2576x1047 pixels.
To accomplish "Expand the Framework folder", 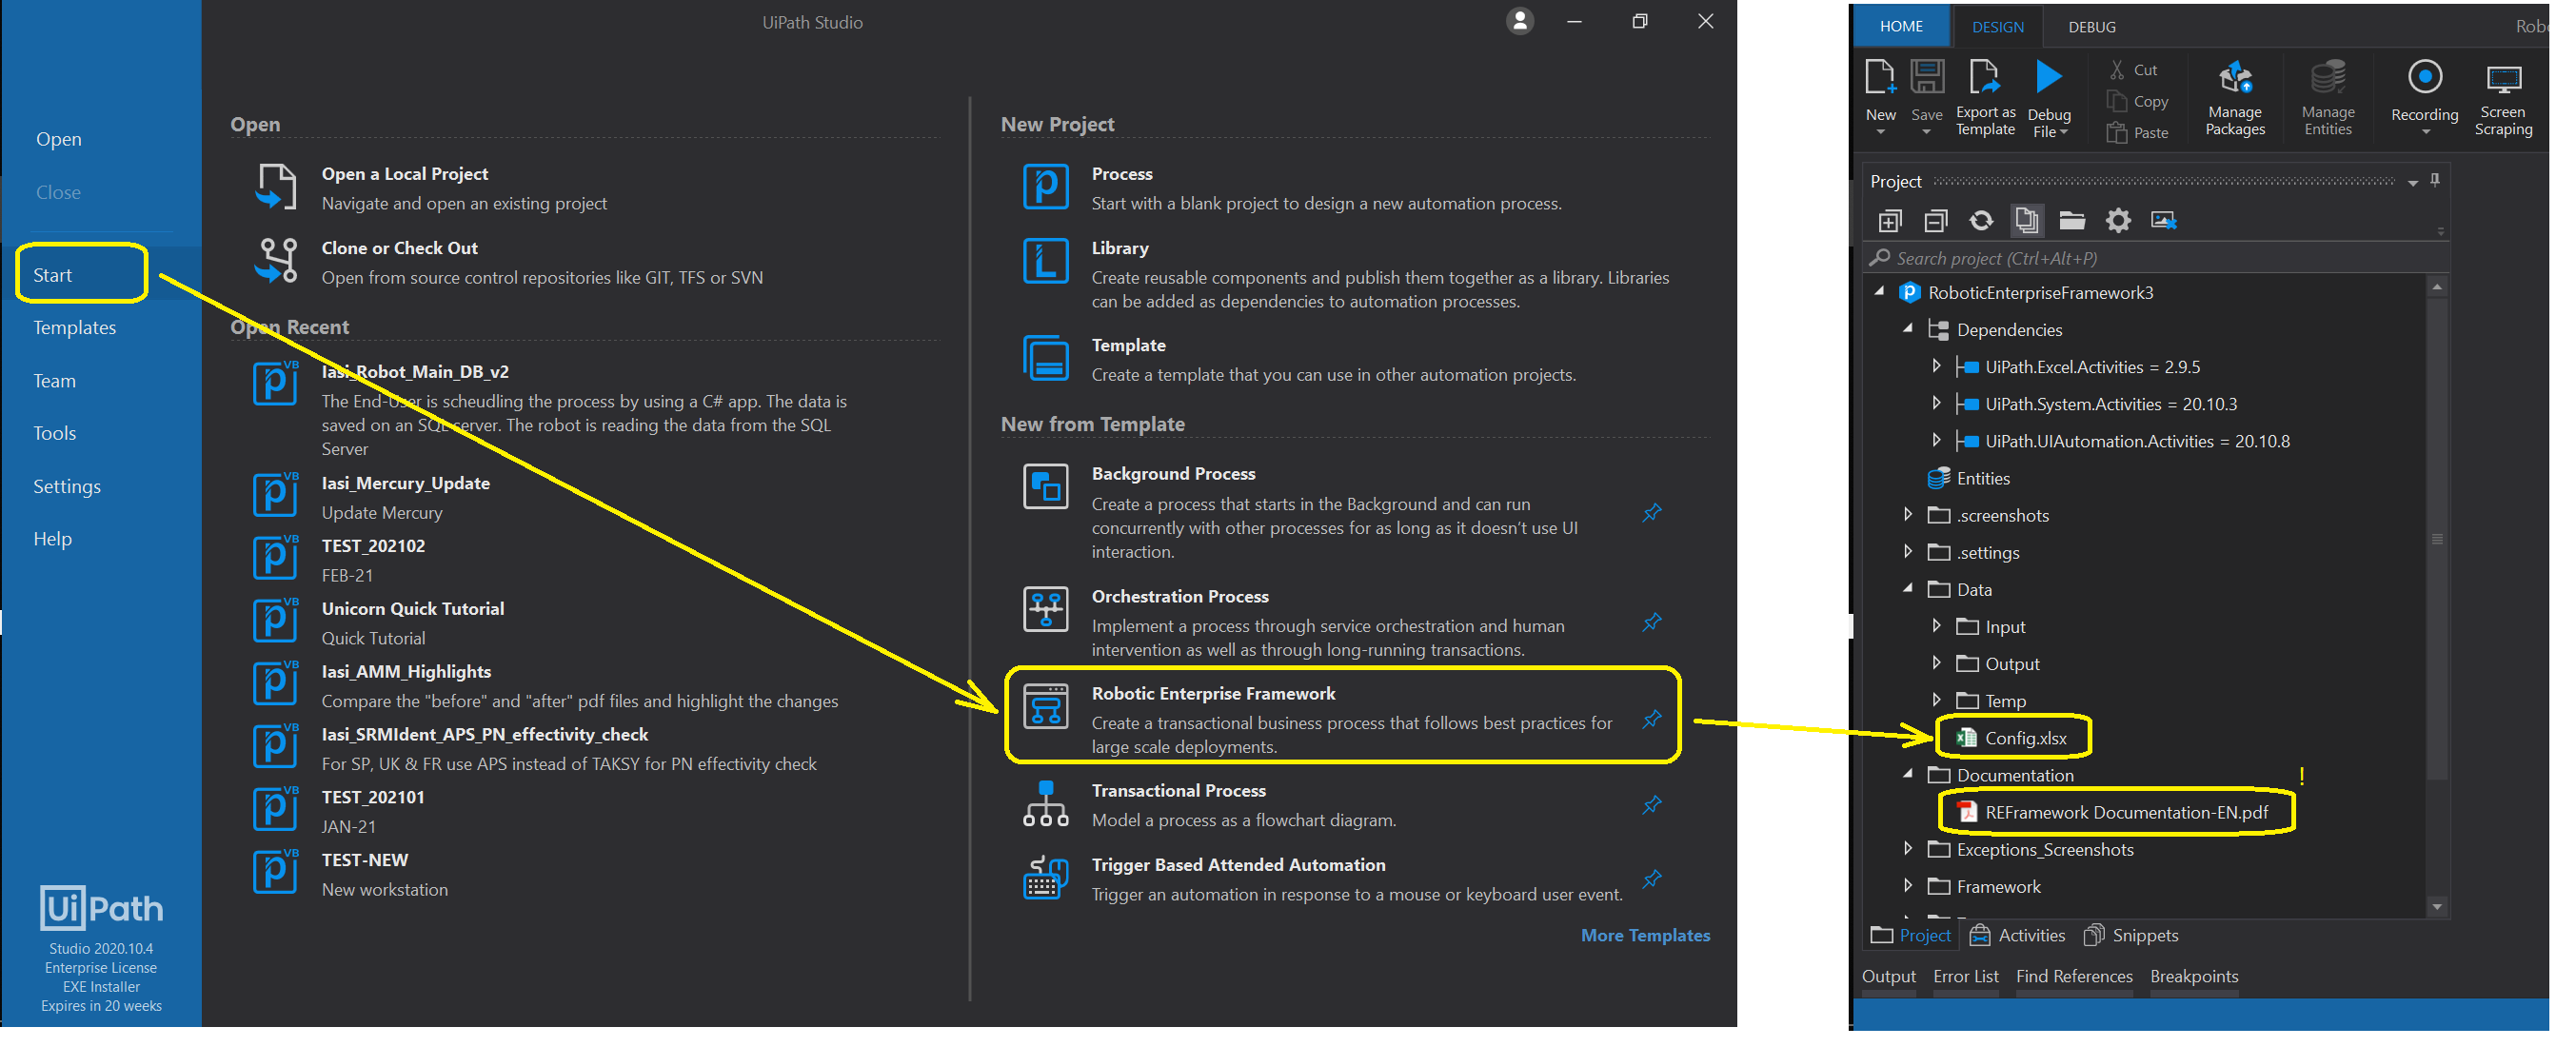I will (x=1908, y=887).
